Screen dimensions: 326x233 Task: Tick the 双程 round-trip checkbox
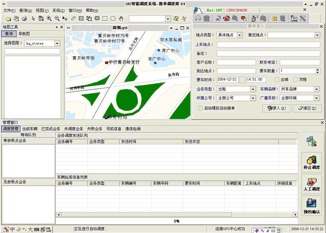pyautogui.click(x=295, y=80)
